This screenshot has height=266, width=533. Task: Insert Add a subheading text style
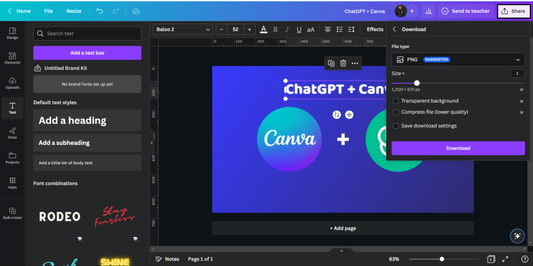coord(87,143)
